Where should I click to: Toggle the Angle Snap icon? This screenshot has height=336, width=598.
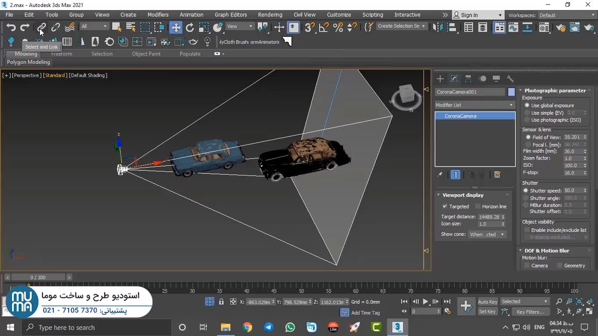[324, 28]
